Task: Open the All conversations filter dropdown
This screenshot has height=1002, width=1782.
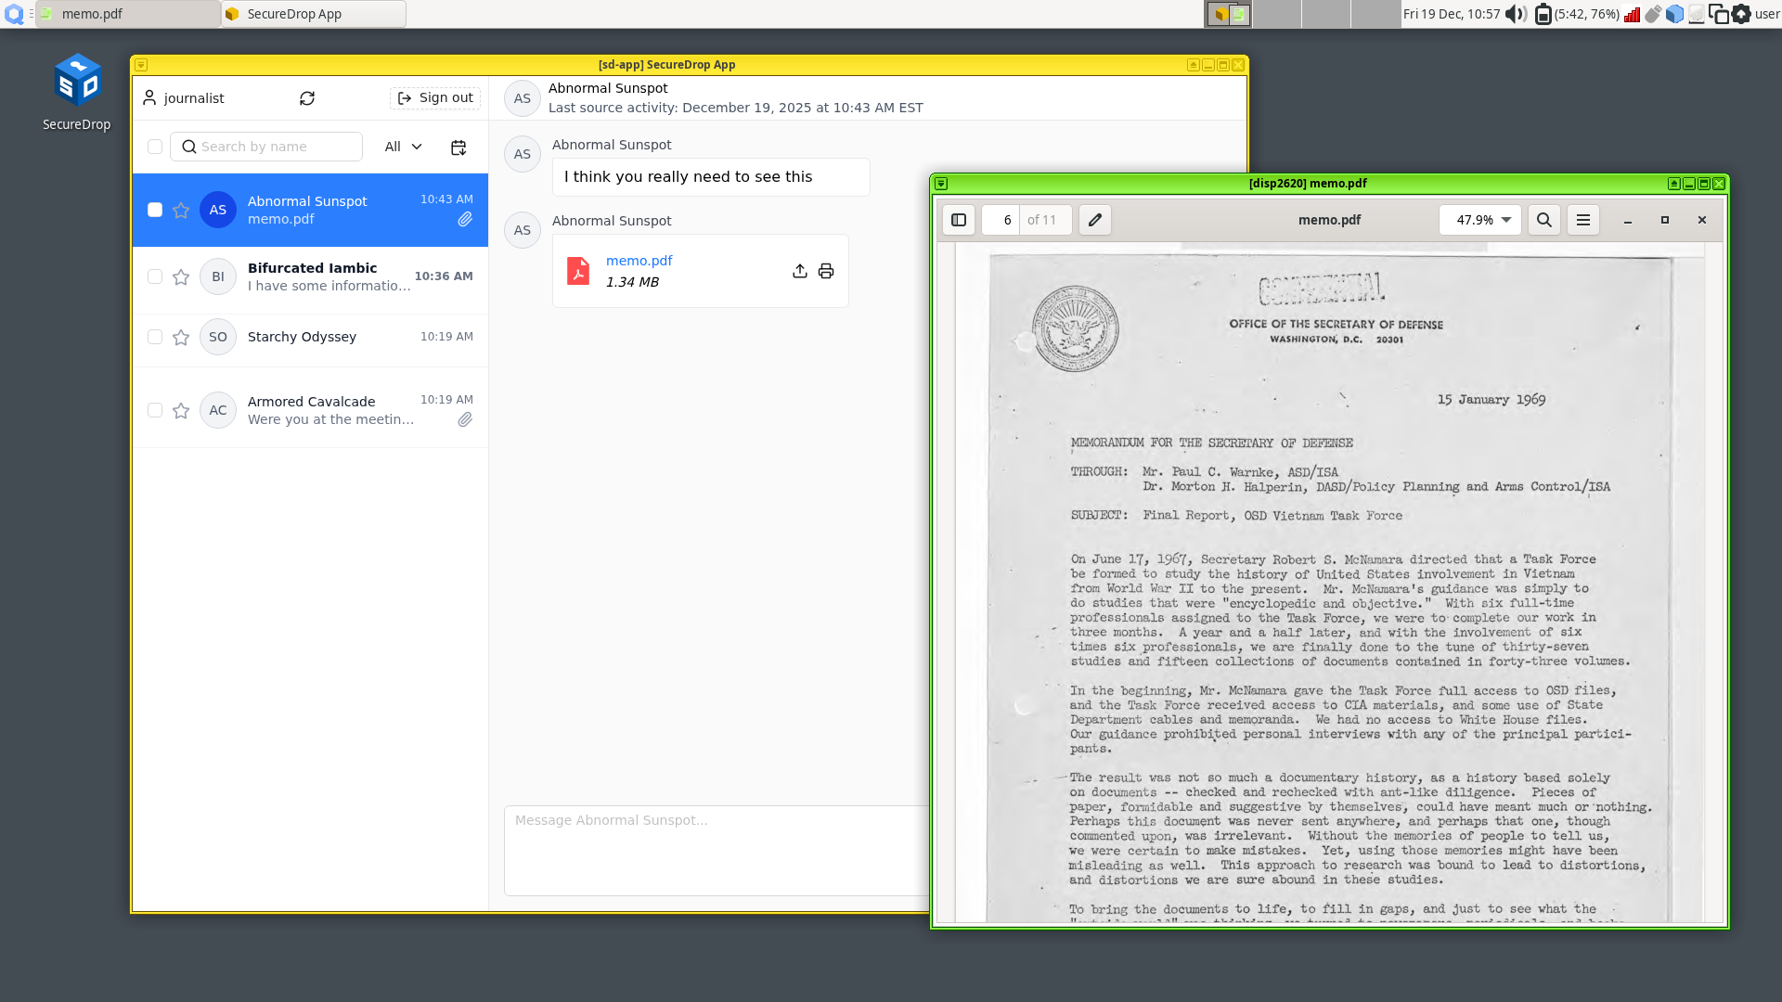Action: coord(402,147)
